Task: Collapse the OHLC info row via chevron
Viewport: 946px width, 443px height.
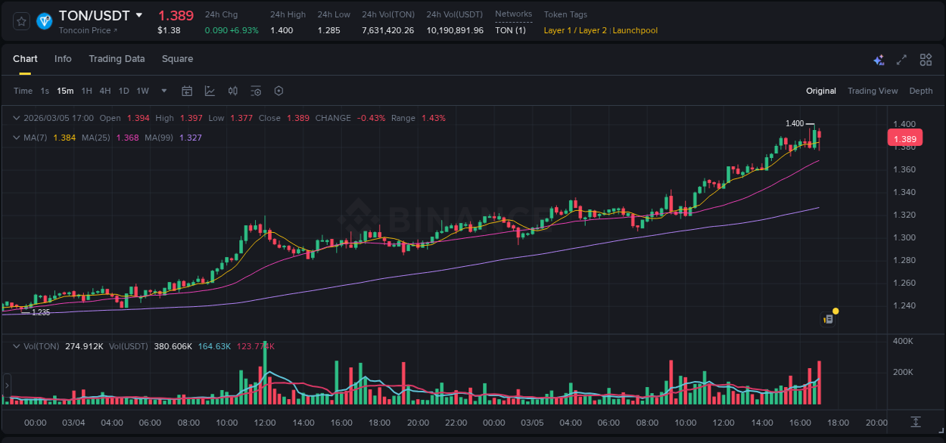Action: [x=16, y=118]
